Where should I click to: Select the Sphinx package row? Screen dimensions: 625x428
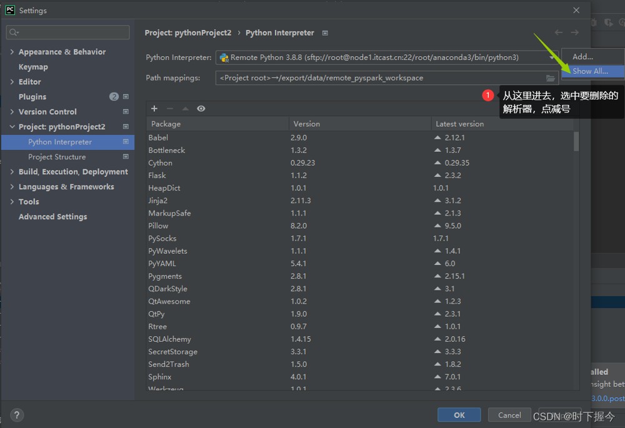point(360,377)
